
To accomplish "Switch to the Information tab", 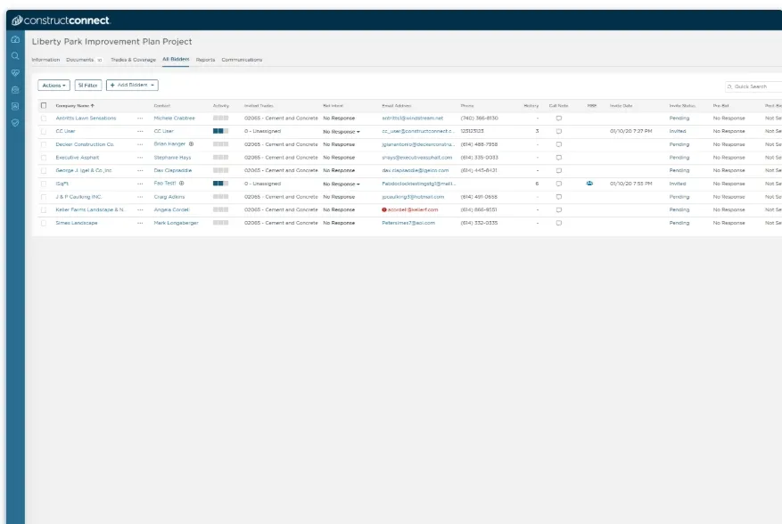I will (x=45, y=60).
